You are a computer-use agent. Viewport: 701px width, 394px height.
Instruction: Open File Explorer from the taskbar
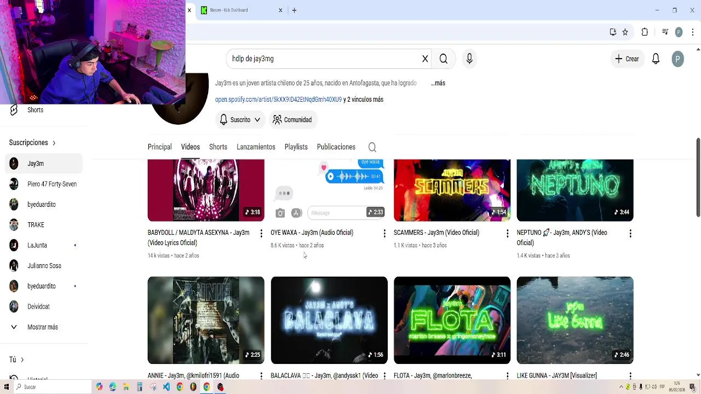pyautogui.click(x=126, y=387)
